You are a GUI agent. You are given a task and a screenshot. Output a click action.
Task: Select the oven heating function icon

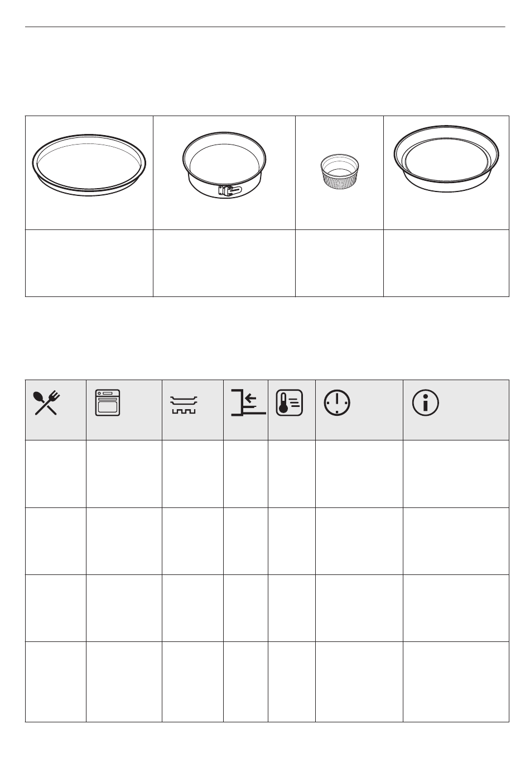click(108, 402)
